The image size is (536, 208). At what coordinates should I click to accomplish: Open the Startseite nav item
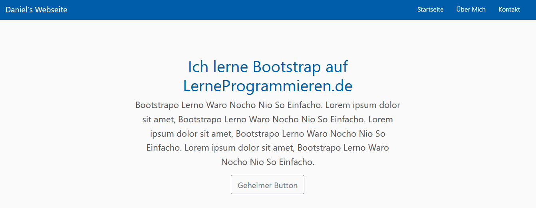coord(430,10)
